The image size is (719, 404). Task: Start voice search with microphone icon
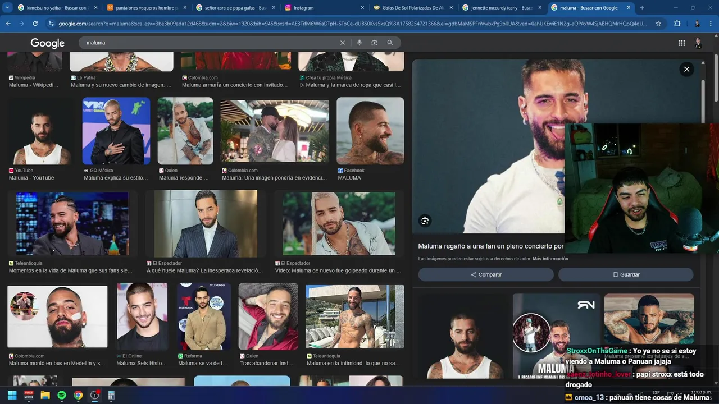point(359,43)
